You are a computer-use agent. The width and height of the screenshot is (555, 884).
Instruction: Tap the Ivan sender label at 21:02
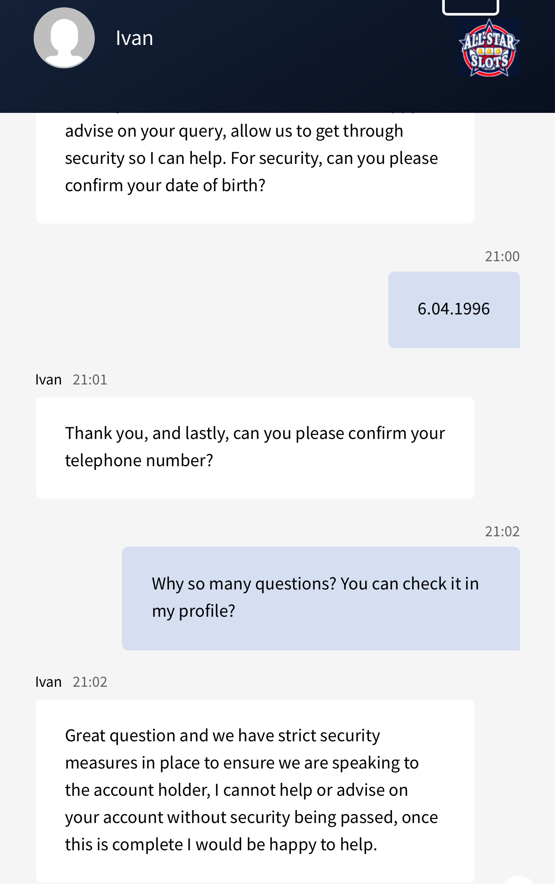coord(48,682)
